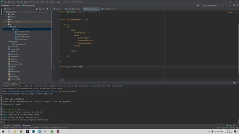Open the Refactor menu
This screenshot has width=239, height=134.
32,2
